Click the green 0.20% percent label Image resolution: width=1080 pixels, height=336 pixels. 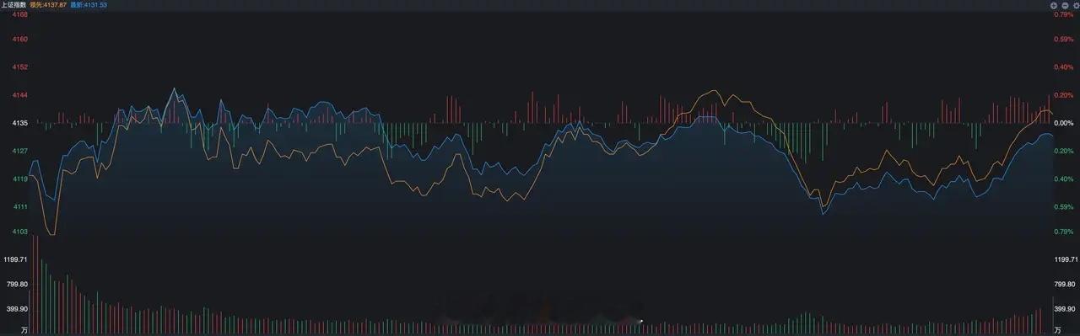coord(1063,151)
